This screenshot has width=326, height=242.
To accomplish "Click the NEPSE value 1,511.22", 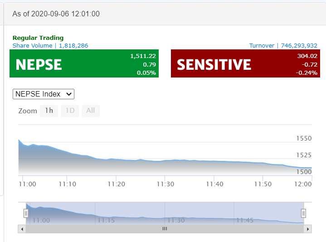I will click(x=143, y=56).
